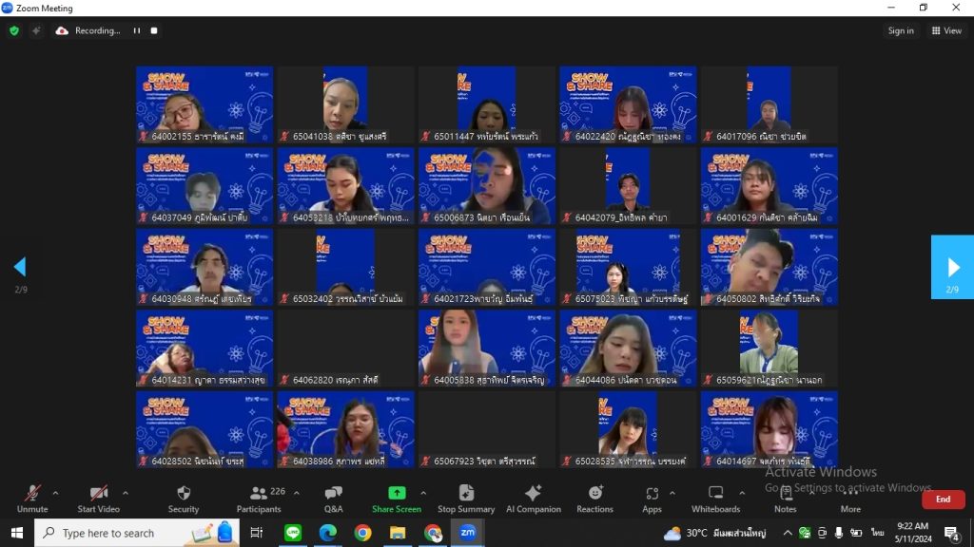The image size is (974, 547).
Task: Open File Explorer from the taskbar
Action: tap(398, 533)
